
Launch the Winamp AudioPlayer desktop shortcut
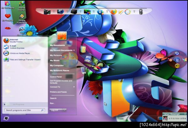[x=22, y=19]
